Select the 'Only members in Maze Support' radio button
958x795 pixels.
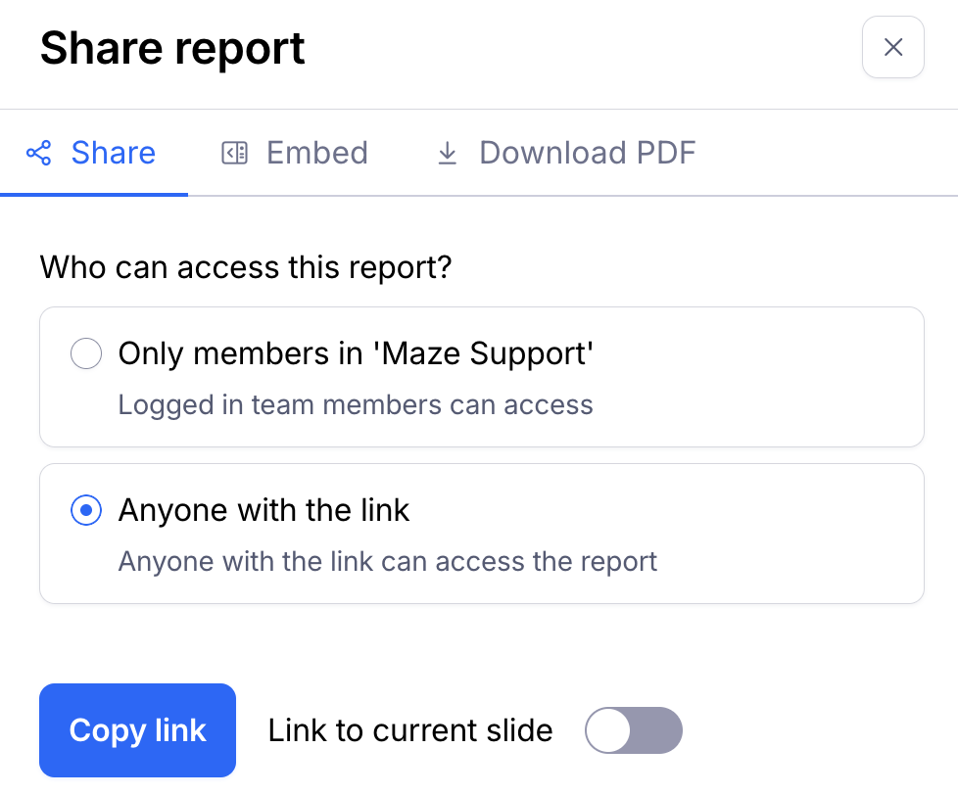86,354
